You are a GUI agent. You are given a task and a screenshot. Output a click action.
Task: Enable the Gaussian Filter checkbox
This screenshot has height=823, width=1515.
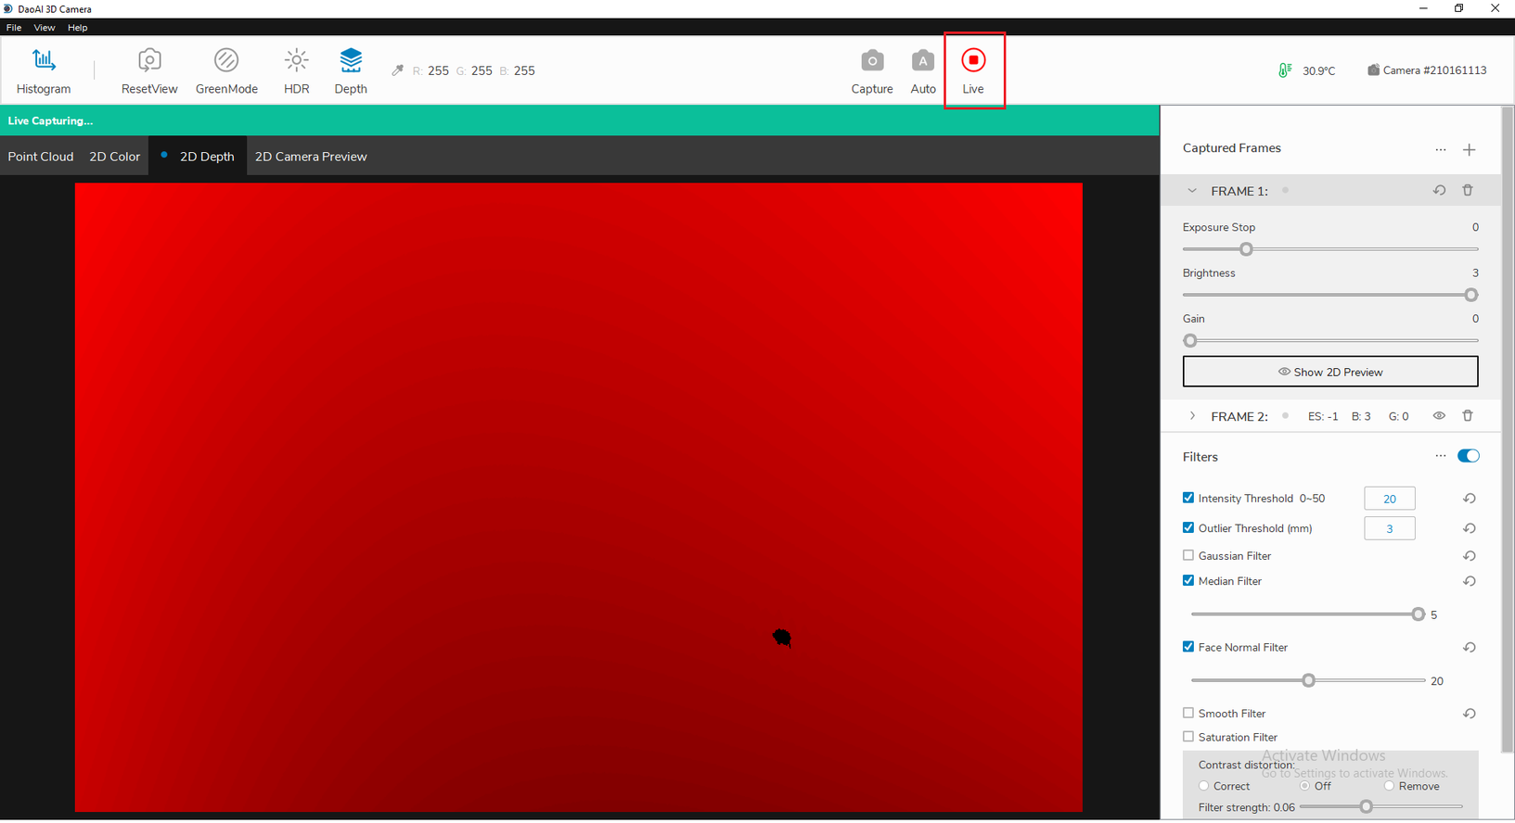pyautogui.click(x=1188, y=555)
